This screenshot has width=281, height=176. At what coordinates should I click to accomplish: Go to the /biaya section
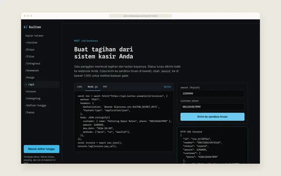pyautogui.click(x=30, y=50)
